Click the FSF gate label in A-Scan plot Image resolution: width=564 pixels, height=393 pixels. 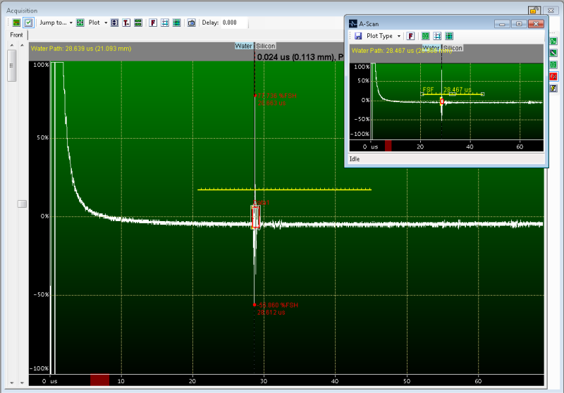point(428,90)
